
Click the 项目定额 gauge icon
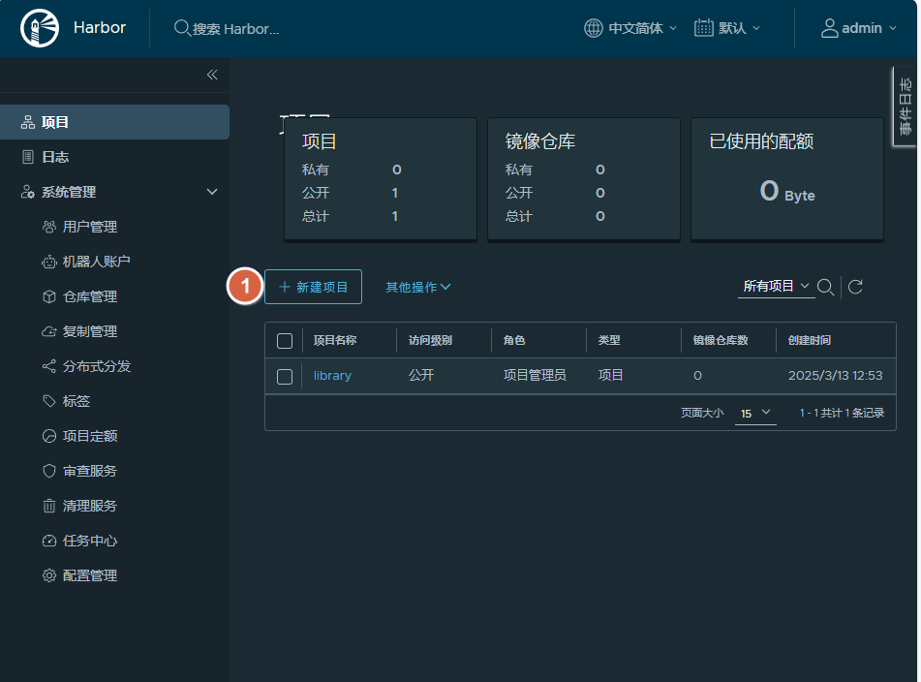coord(49,436)
